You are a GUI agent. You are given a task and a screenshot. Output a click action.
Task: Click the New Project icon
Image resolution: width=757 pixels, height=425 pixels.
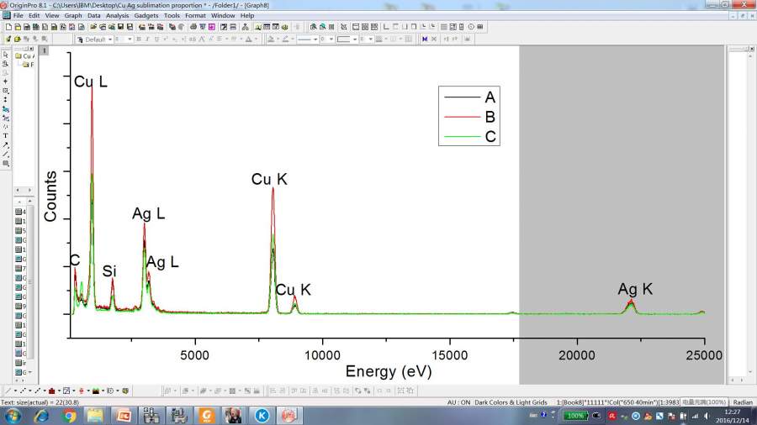click(x=8, y=27)
